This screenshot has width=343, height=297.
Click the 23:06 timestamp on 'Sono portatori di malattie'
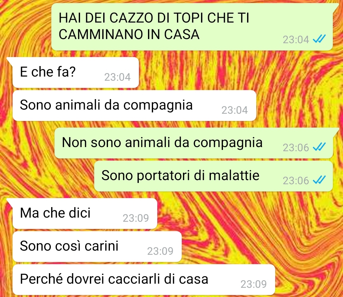296,180
